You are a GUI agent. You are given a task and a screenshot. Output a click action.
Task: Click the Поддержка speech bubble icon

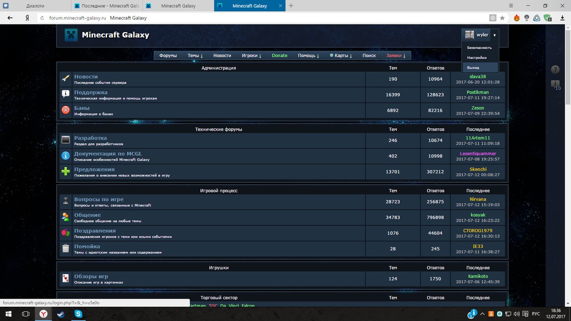click(66, 94)
